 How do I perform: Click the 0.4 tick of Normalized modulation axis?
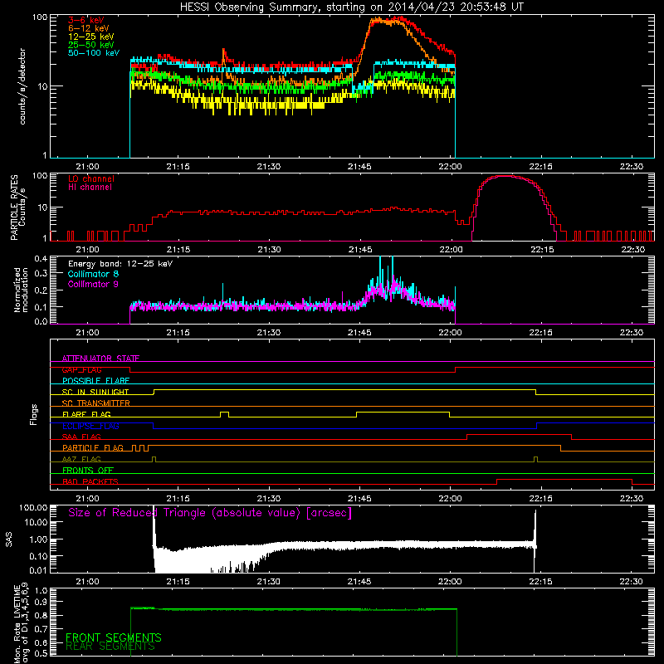click(x=41, y=258)
